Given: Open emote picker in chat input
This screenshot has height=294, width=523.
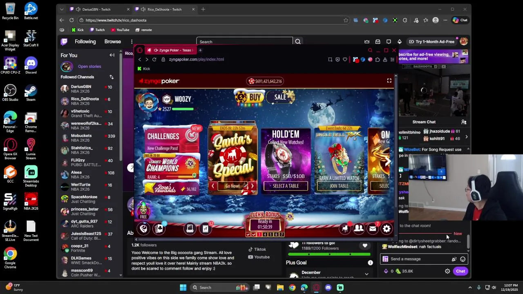Looking at the screenshot, I should [x=463, y=259].
